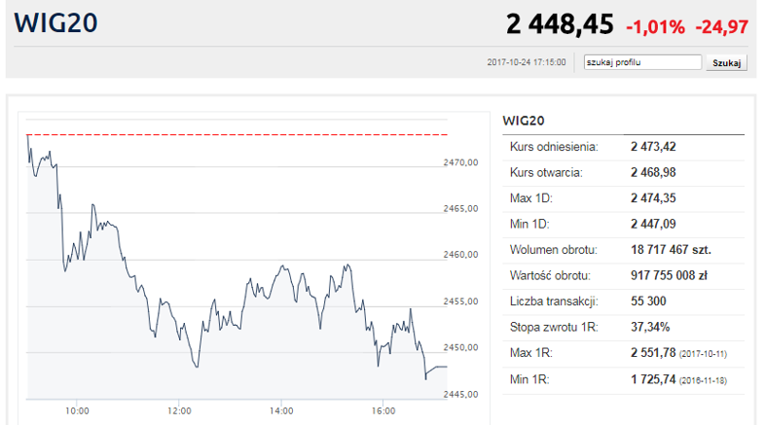Click the Wolumen obrotu row

pyautogui.click(x=623, y=250)
